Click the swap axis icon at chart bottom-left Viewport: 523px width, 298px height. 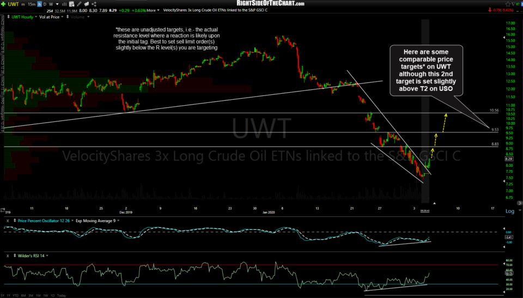[3, 210]
